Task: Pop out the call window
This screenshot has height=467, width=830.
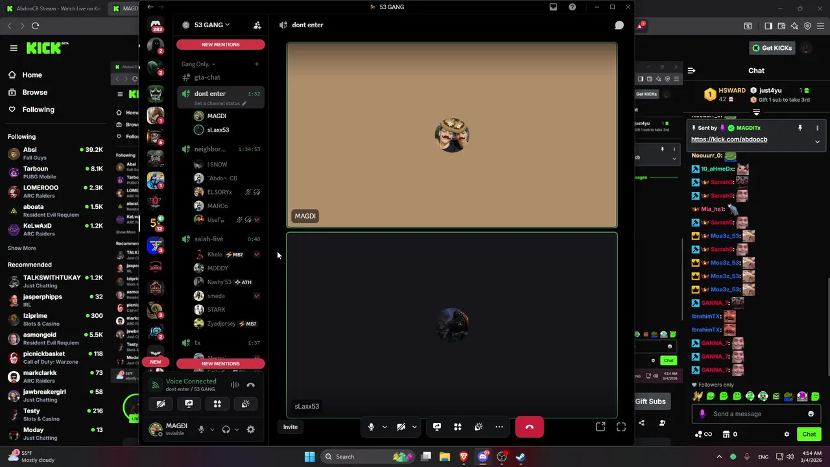Action: (x=600, y=427)
